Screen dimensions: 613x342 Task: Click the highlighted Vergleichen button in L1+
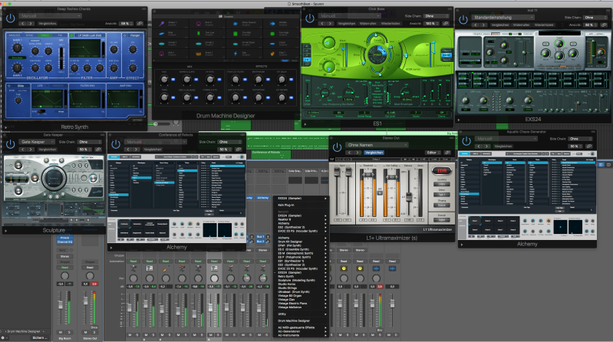(374, 153)
